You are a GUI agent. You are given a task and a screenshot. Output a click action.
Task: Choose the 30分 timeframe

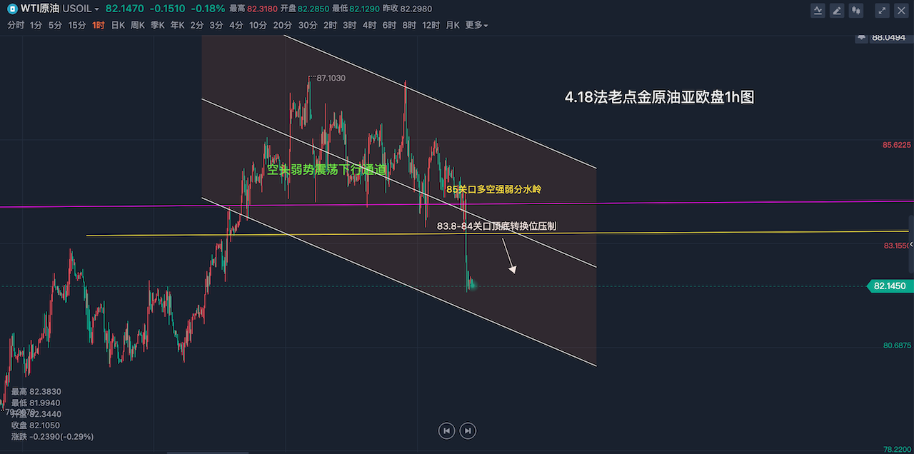(x=308, y=25)
